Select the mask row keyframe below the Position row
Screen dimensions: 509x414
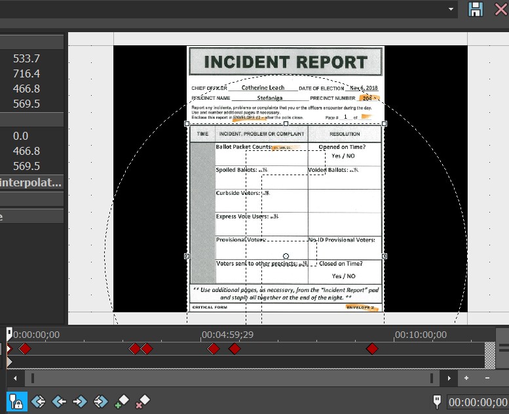tap(9, 362)
